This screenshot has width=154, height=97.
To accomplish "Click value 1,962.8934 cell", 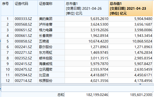I will pos(87,36).
